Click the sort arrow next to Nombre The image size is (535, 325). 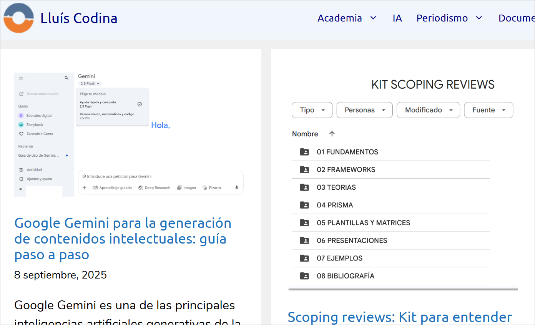332,134
